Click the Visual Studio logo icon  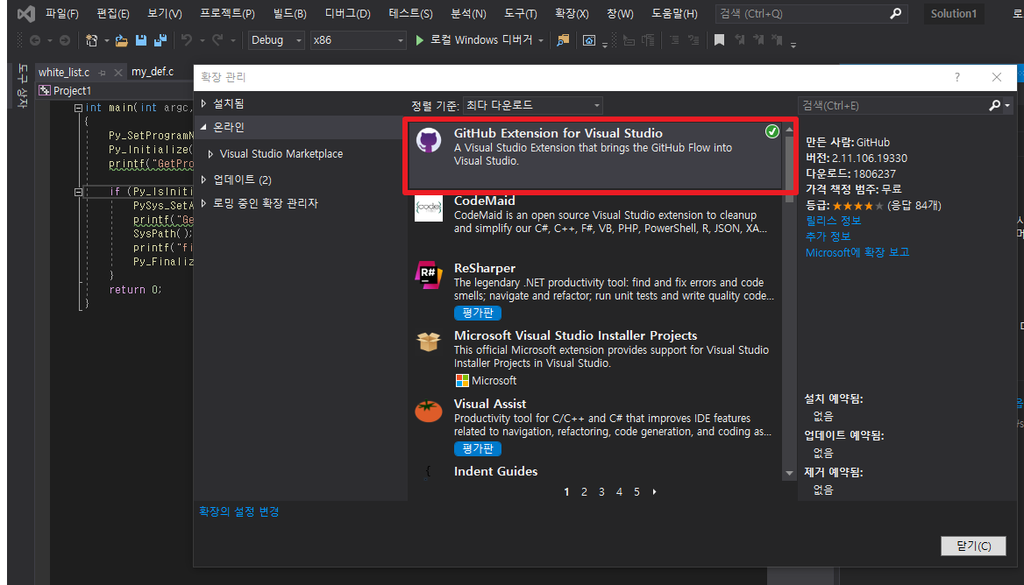click(26, 13)
